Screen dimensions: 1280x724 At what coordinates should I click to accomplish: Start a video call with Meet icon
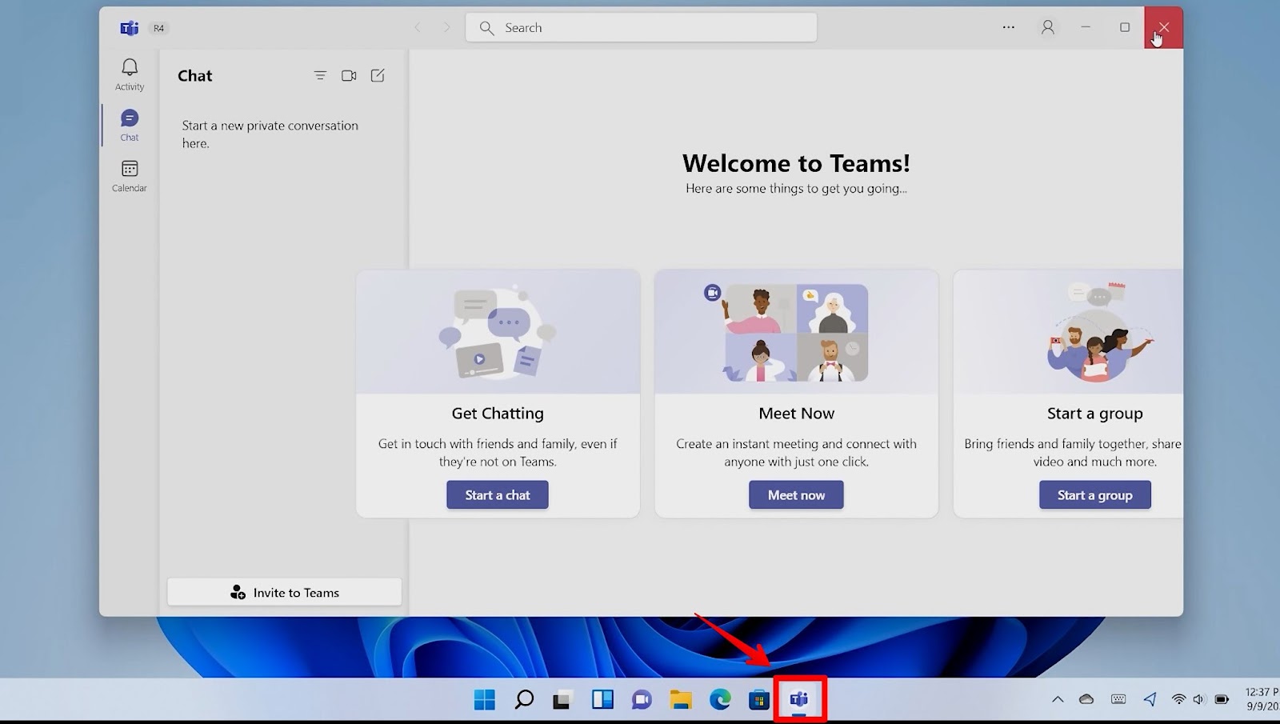pyautogui.click(x=349, y=75)
